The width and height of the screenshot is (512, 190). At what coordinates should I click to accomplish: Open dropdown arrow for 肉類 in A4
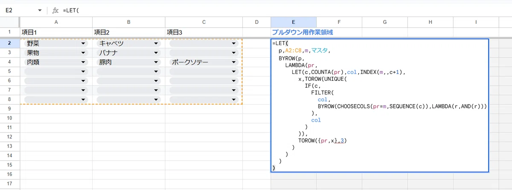point(82,62)
